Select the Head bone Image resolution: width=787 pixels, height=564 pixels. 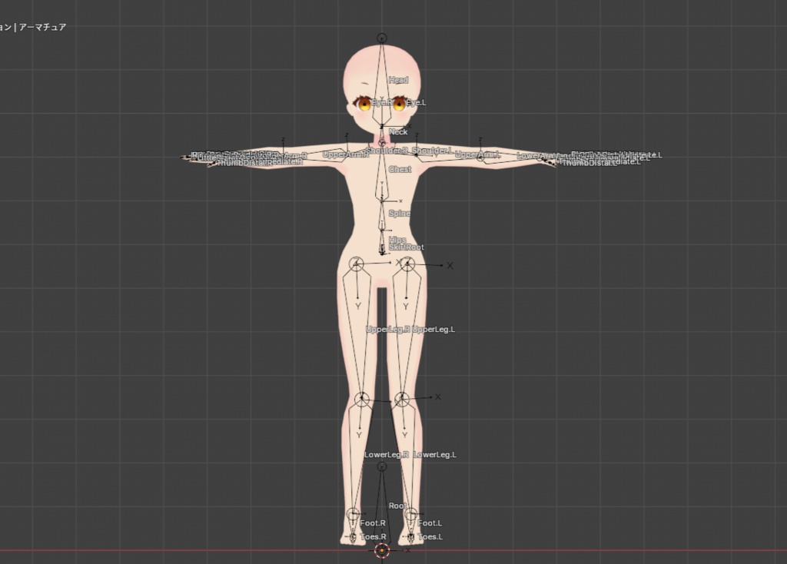(x=399, y=79)
